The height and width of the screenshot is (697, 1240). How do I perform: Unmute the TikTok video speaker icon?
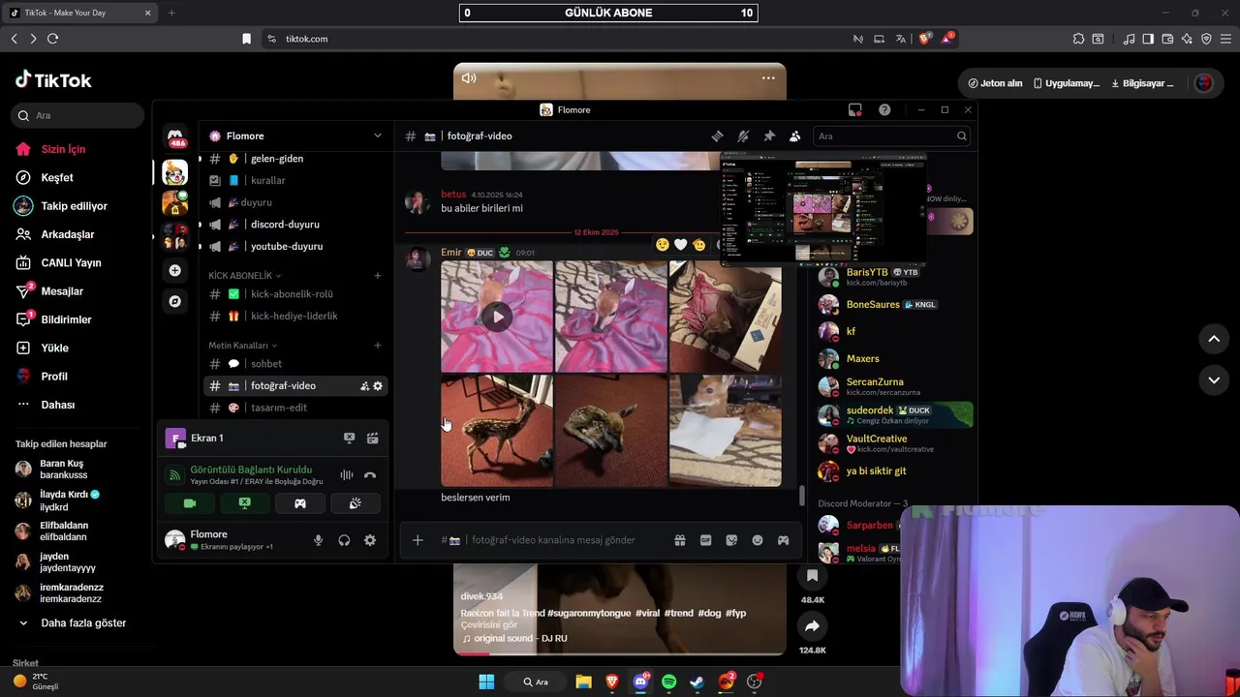point(469,78)
